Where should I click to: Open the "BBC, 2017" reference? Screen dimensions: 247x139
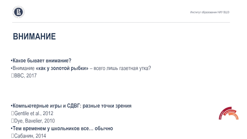(x=25, y=75)
